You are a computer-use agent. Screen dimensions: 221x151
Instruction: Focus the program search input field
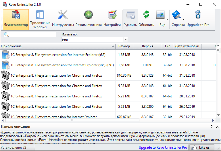pyautogui.click(x=33, y=34)
